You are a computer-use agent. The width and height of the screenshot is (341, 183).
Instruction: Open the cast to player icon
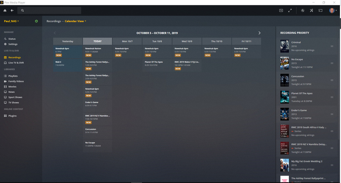[x=321, y=11]
